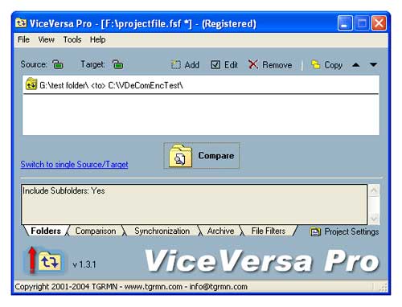Viewport: 402px width, 307px height.
Task: Click the Edit checkmark icon
Action: [215, 64]
